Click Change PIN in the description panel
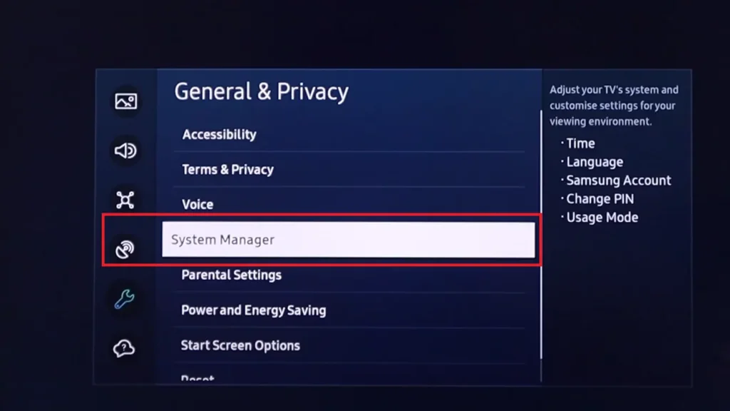The width and height of the screenshot is (730, 411). click(x=600, y=199)
